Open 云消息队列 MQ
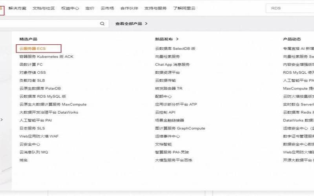This screenshot has width=314, height=196. click(34, 152)
